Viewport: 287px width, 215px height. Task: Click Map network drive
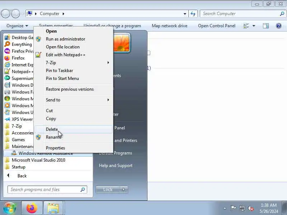pyautogui.click(x=169, y=26)
